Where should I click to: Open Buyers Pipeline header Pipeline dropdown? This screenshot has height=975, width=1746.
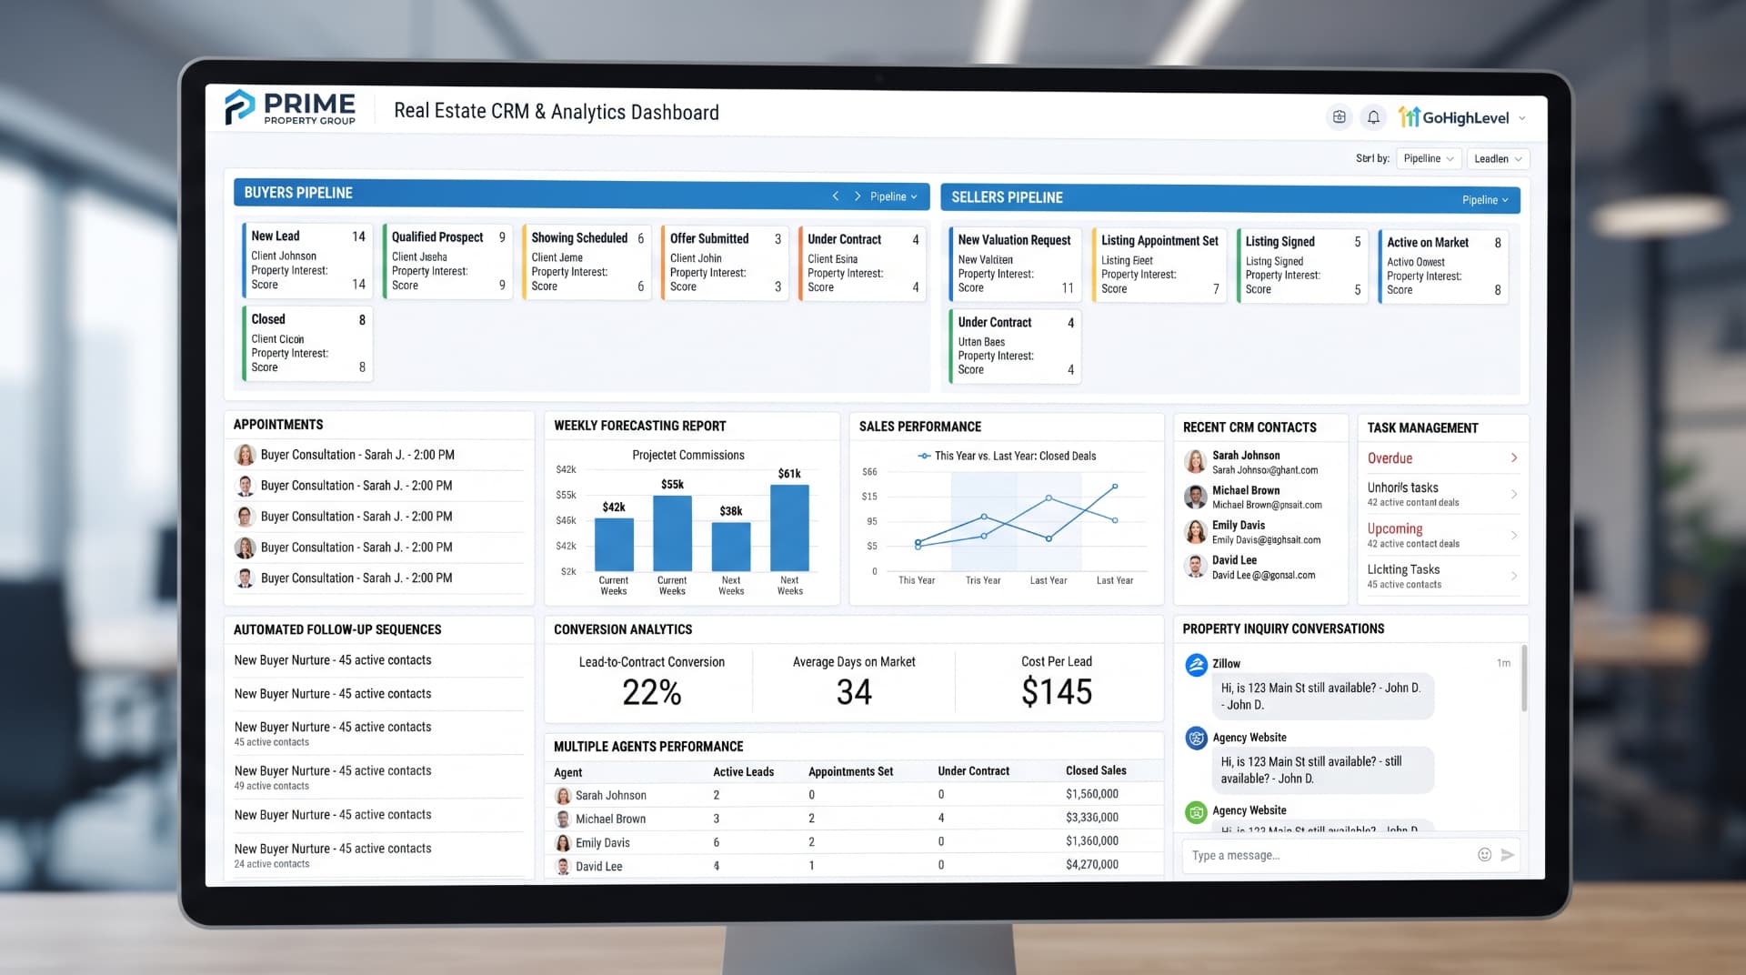point(893,196)
